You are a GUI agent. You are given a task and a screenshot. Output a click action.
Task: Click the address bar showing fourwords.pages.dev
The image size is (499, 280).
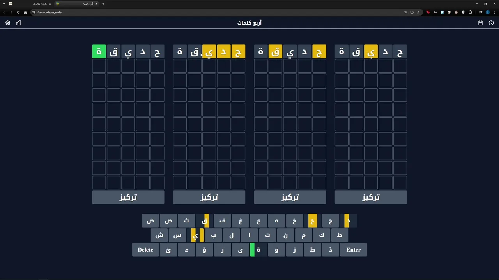click(218, 12)
